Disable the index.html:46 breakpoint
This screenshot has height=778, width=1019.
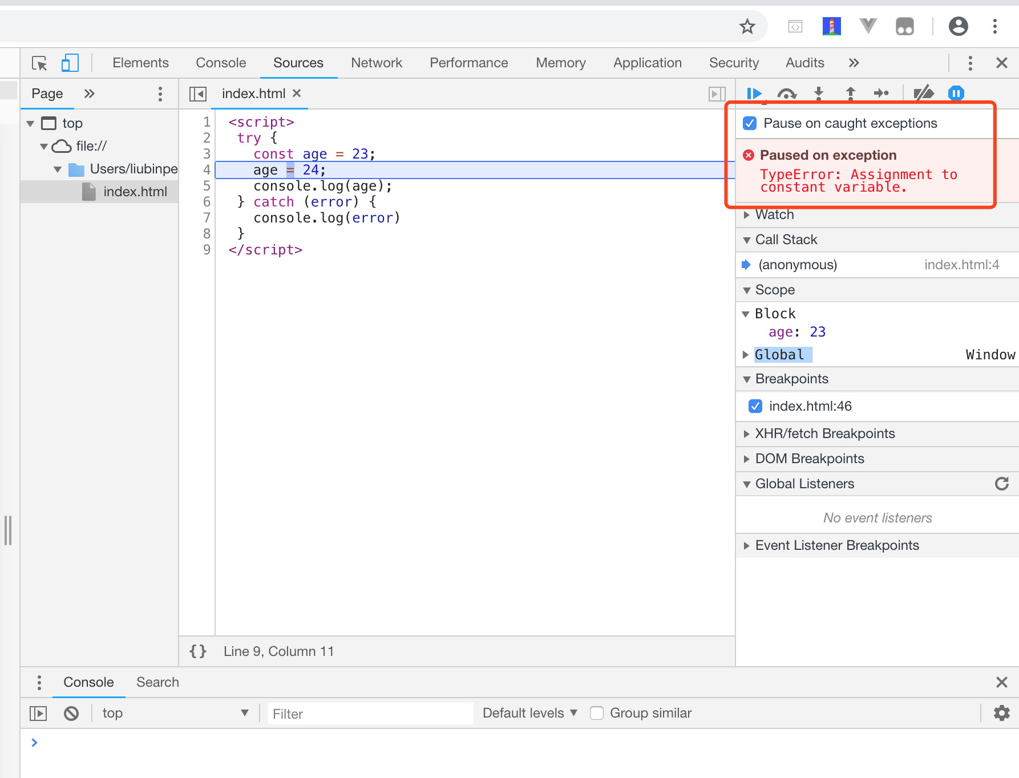click(755, 406)
